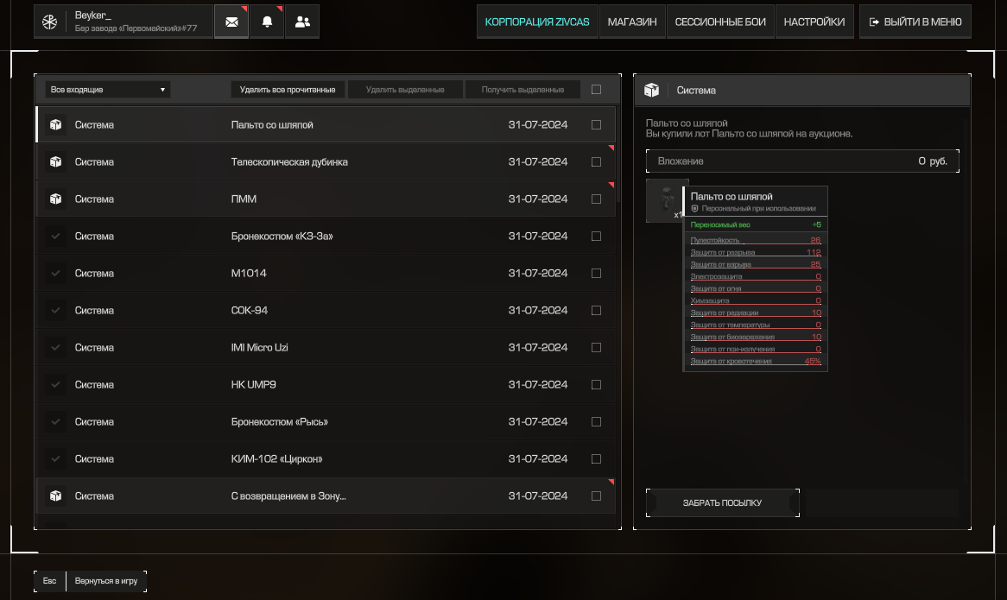Click package icon of Телескопическая дубинка message
The height and width of the screenshot is (600, 1007).
(56, 162)
